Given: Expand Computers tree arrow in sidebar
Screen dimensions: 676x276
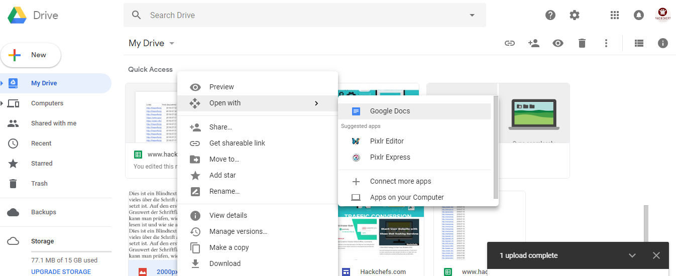Looking at the screenshot, I should 2,103.
